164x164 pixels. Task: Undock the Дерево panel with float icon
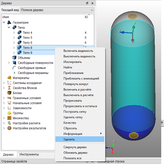tap(87, 3)
